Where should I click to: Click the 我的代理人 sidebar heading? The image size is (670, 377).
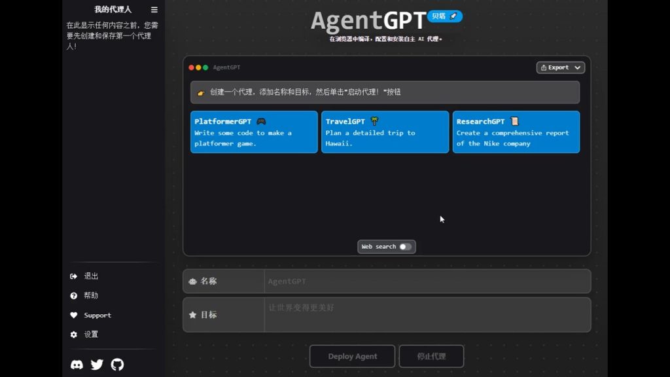pyautogui.click(x=113, y=9)
